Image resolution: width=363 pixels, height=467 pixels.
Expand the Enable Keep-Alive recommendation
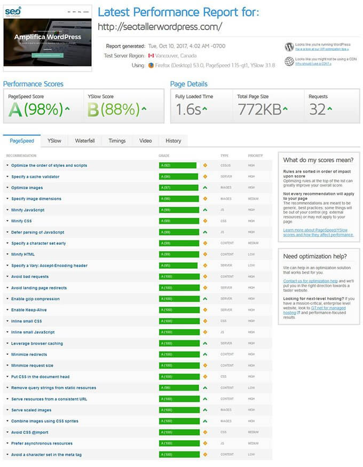point(7,310)
